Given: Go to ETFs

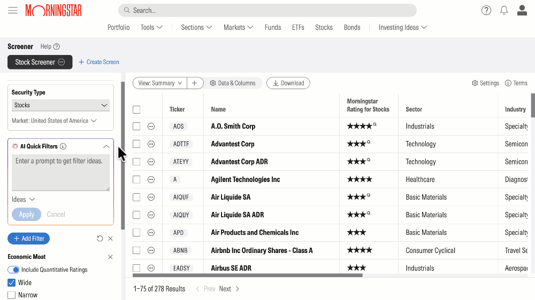Looking at the screenshot, I should [x=298, y=27].
